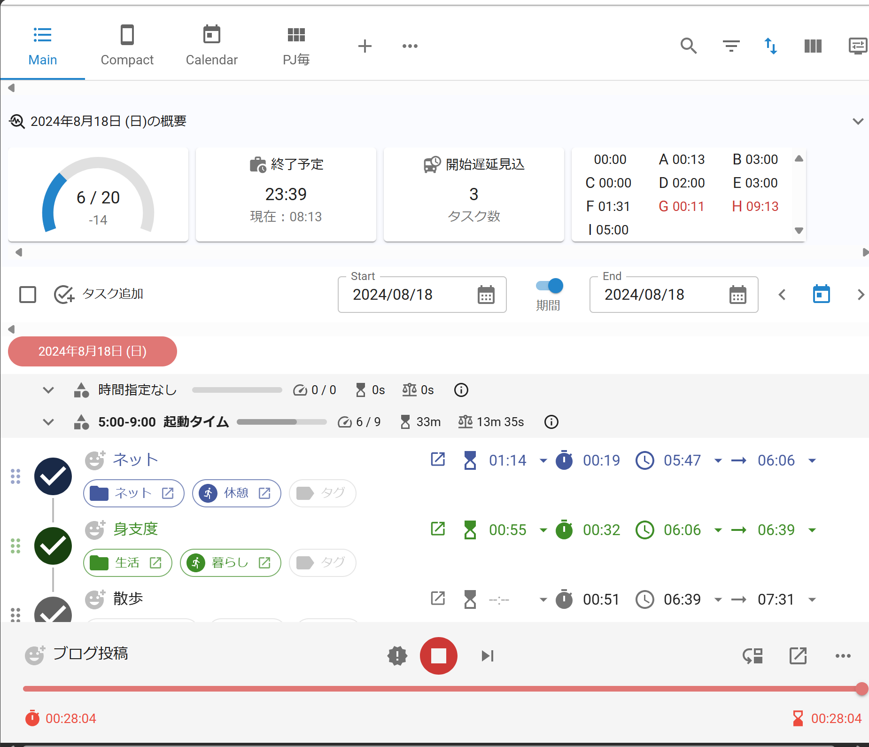The height and width of the screenshot is (747, 869).
Task: Open the 休憩 mode chip
Action: (237, 493)
